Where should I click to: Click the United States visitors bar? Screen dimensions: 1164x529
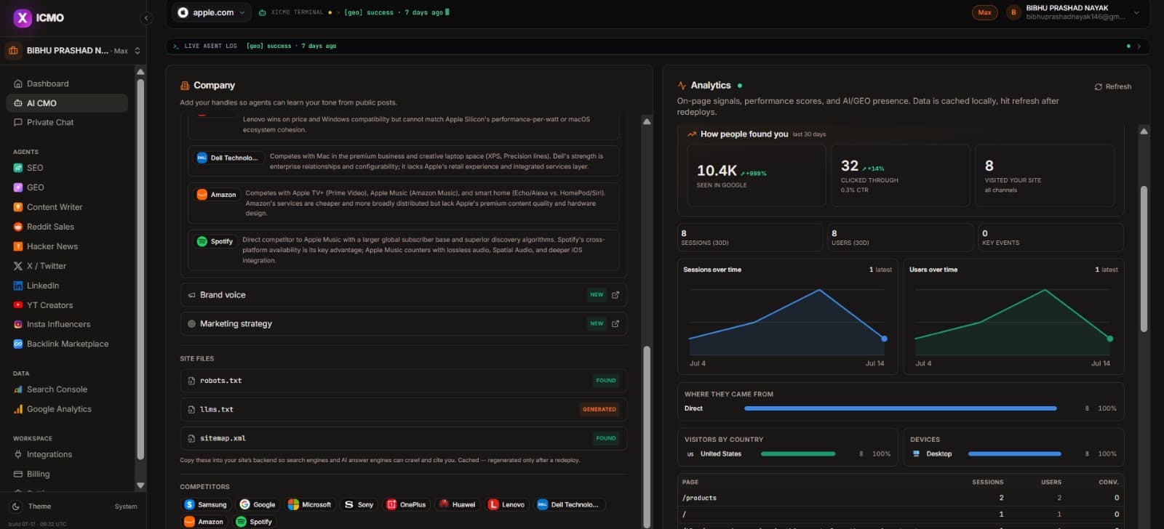pos(798,454)
